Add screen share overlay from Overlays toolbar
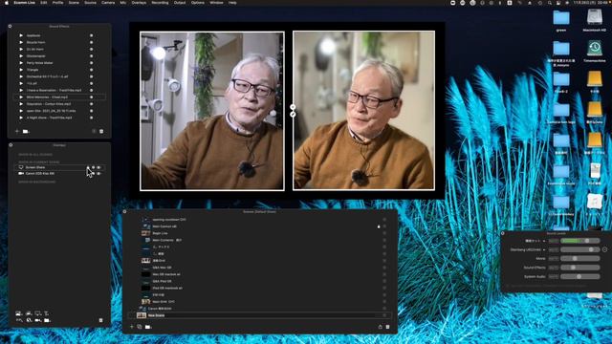 click(x=38, y=313)
